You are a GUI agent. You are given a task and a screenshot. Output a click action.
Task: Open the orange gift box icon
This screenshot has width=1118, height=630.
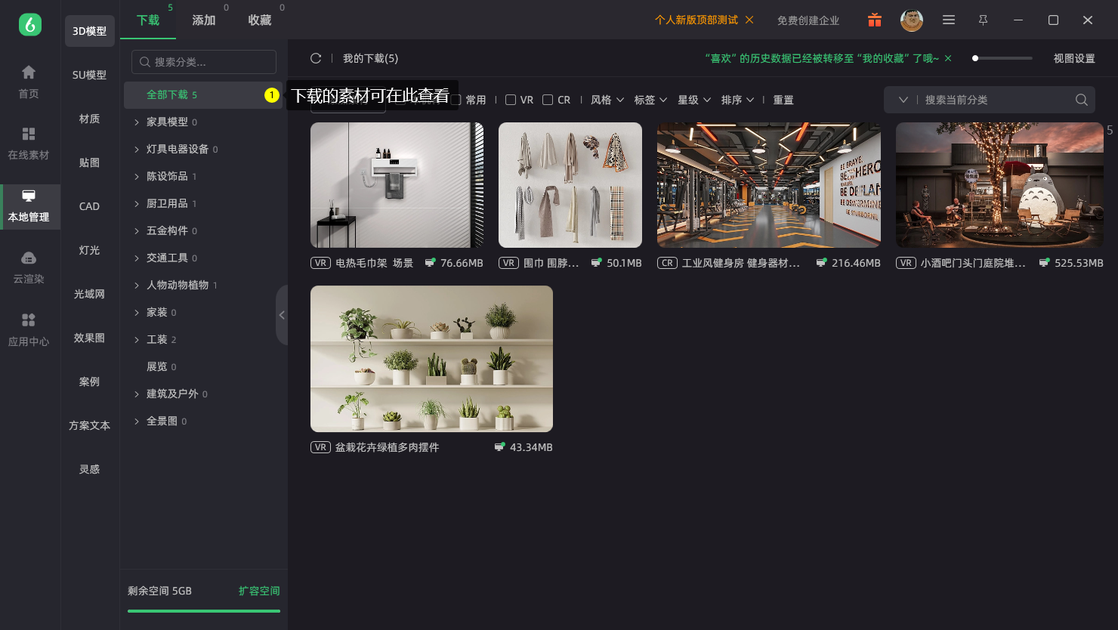[x=875, y=20]
